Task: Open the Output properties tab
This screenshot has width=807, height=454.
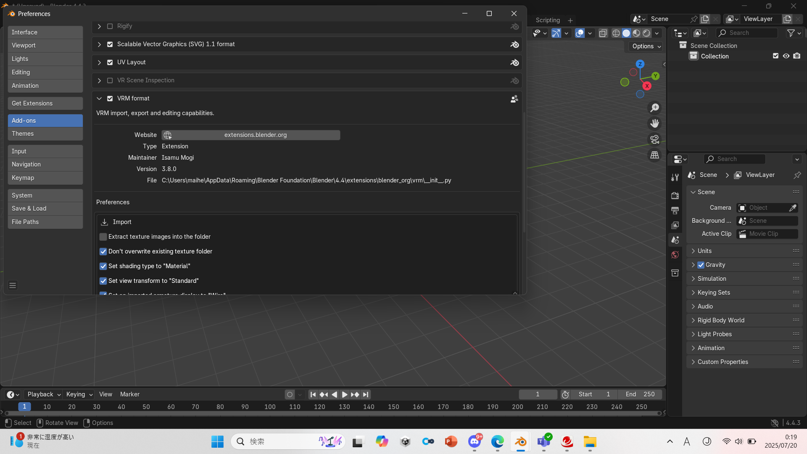Action: (x=675, y=211)
